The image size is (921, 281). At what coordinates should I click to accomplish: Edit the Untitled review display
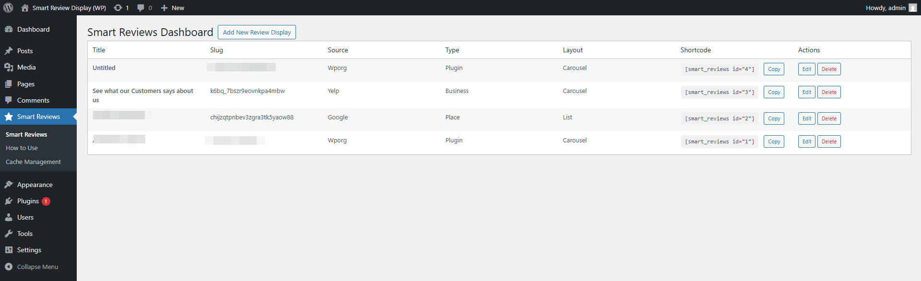tap(806, 69)
